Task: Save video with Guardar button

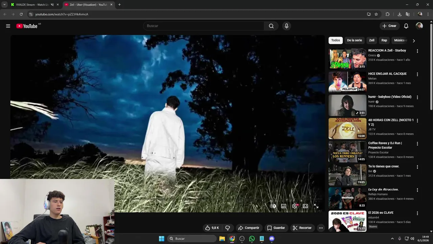Action: coord(276,228)
